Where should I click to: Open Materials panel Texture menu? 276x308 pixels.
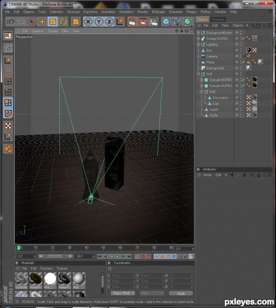click(x=62, y=268)
